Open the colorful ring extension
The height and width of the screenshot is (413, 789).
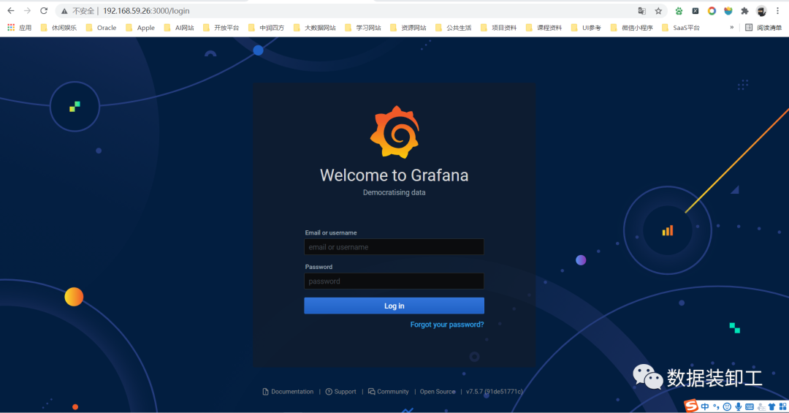712,11
